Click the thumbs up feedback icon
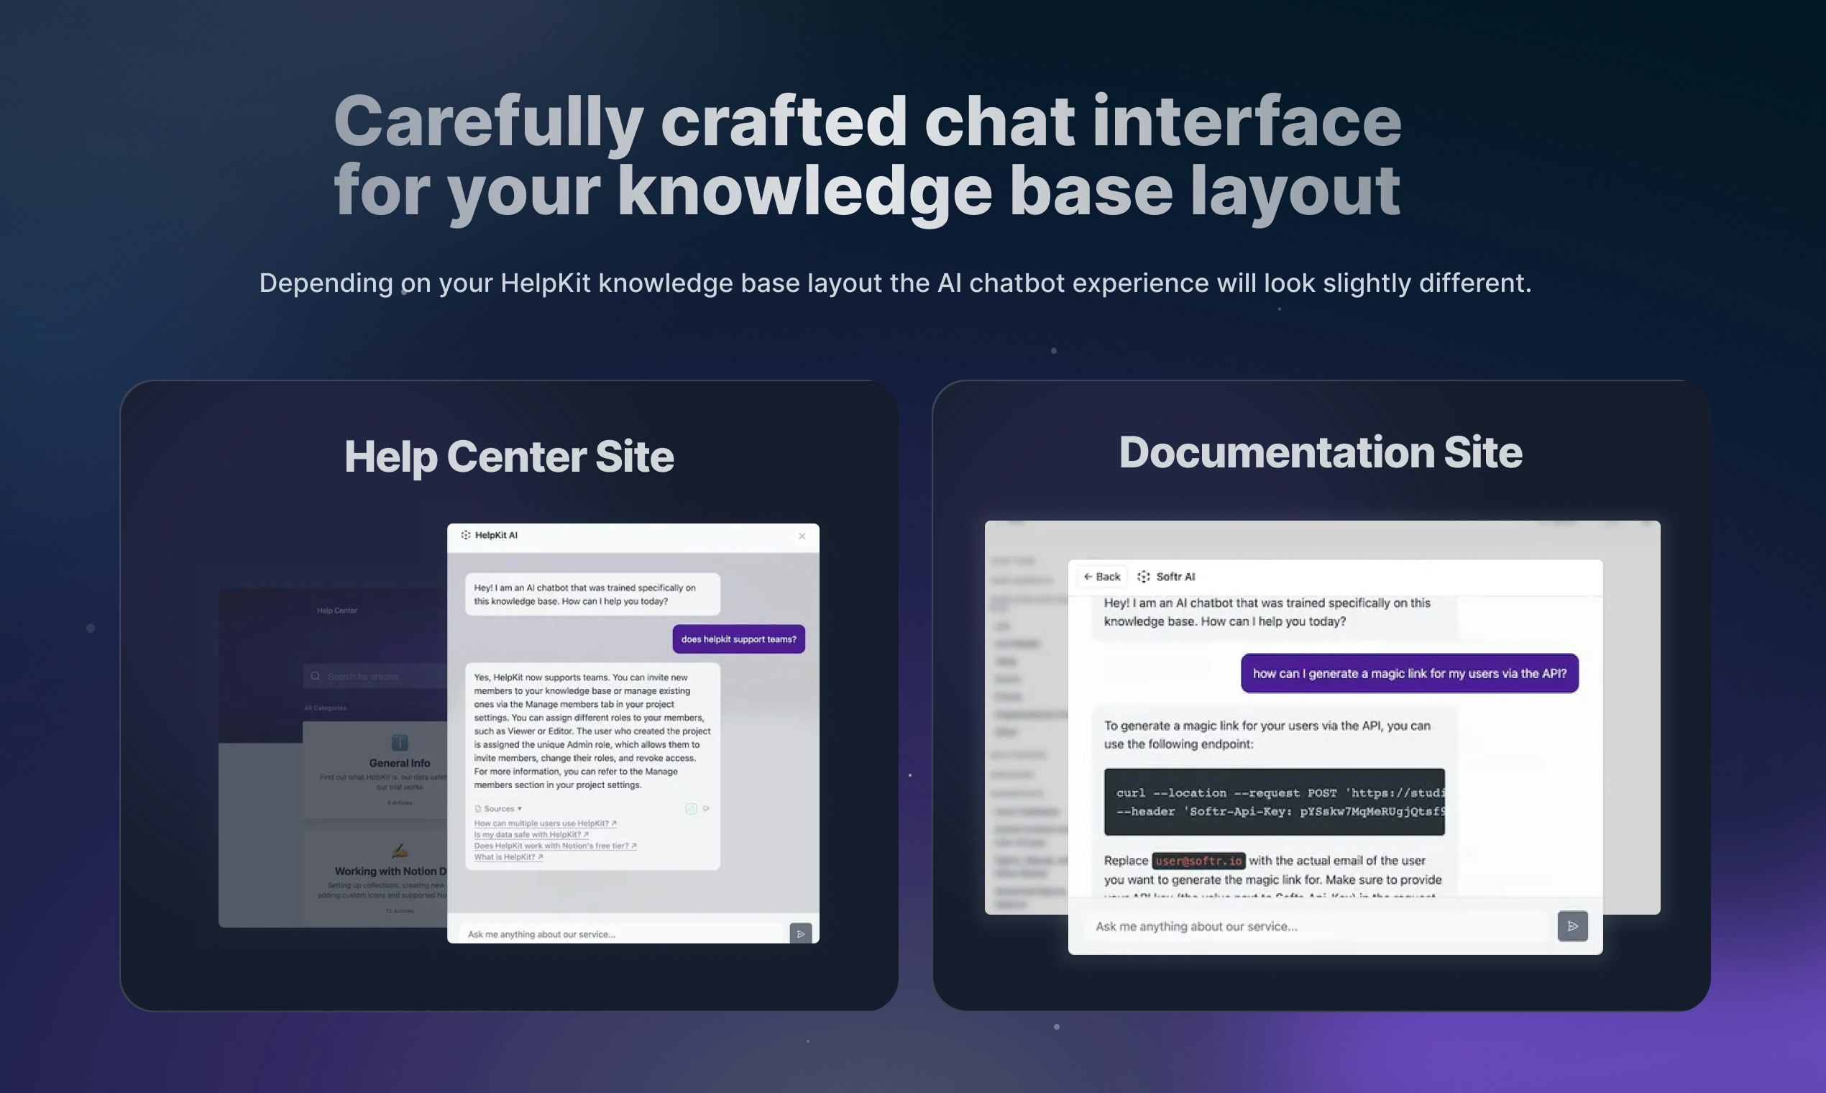1826x1093 pixels. pyautogui.click(x=691, y=809)
